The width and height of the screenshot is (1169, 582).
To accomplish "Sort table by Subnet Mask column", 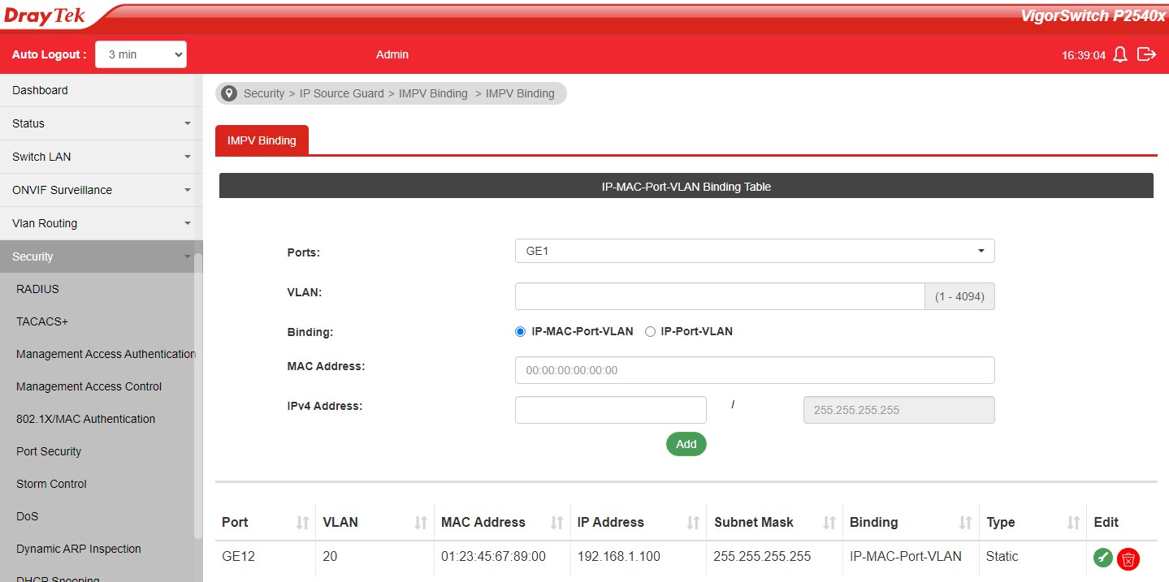I will 829,523.
